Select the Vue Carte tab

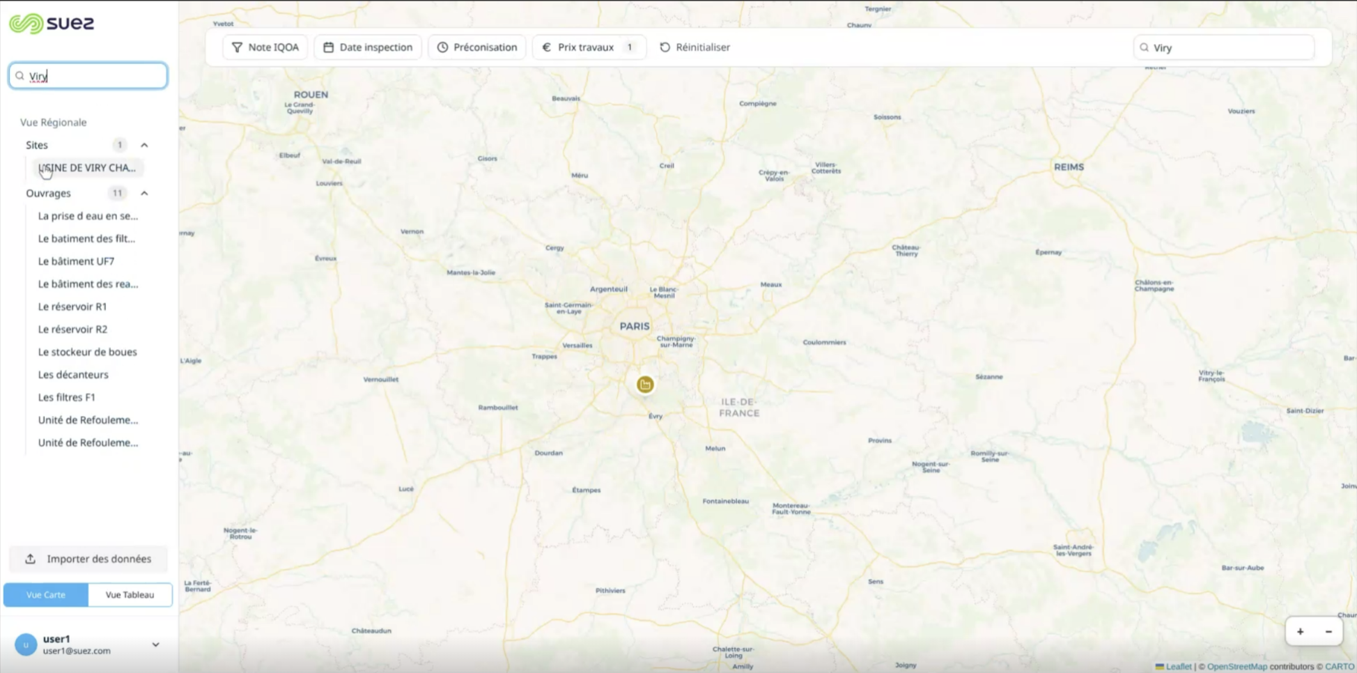click(x=46, y=595)
